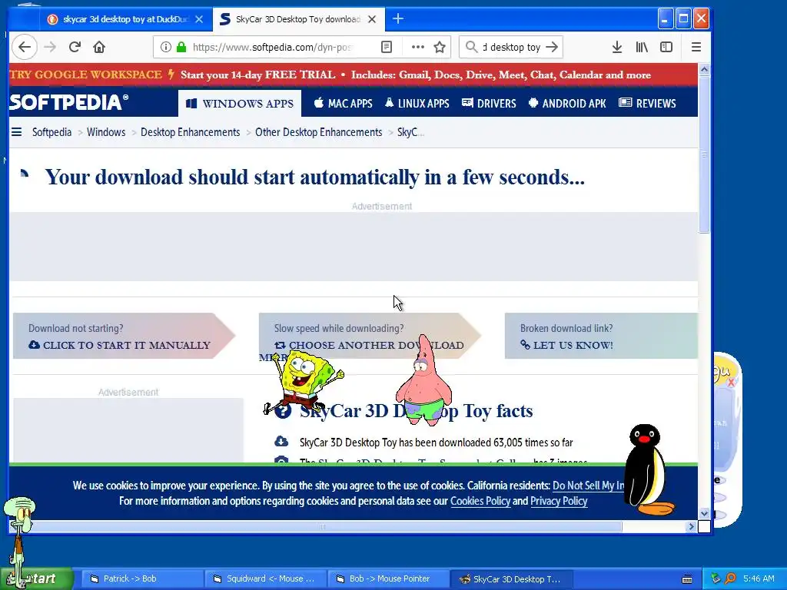Submit search with the go arrow
787x590 pixels.
[552, 47]
